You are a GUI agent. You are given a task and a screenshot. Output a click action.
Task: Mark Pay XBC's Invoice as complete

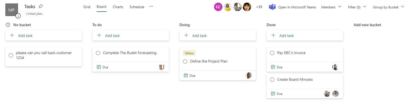pos(272,53)
